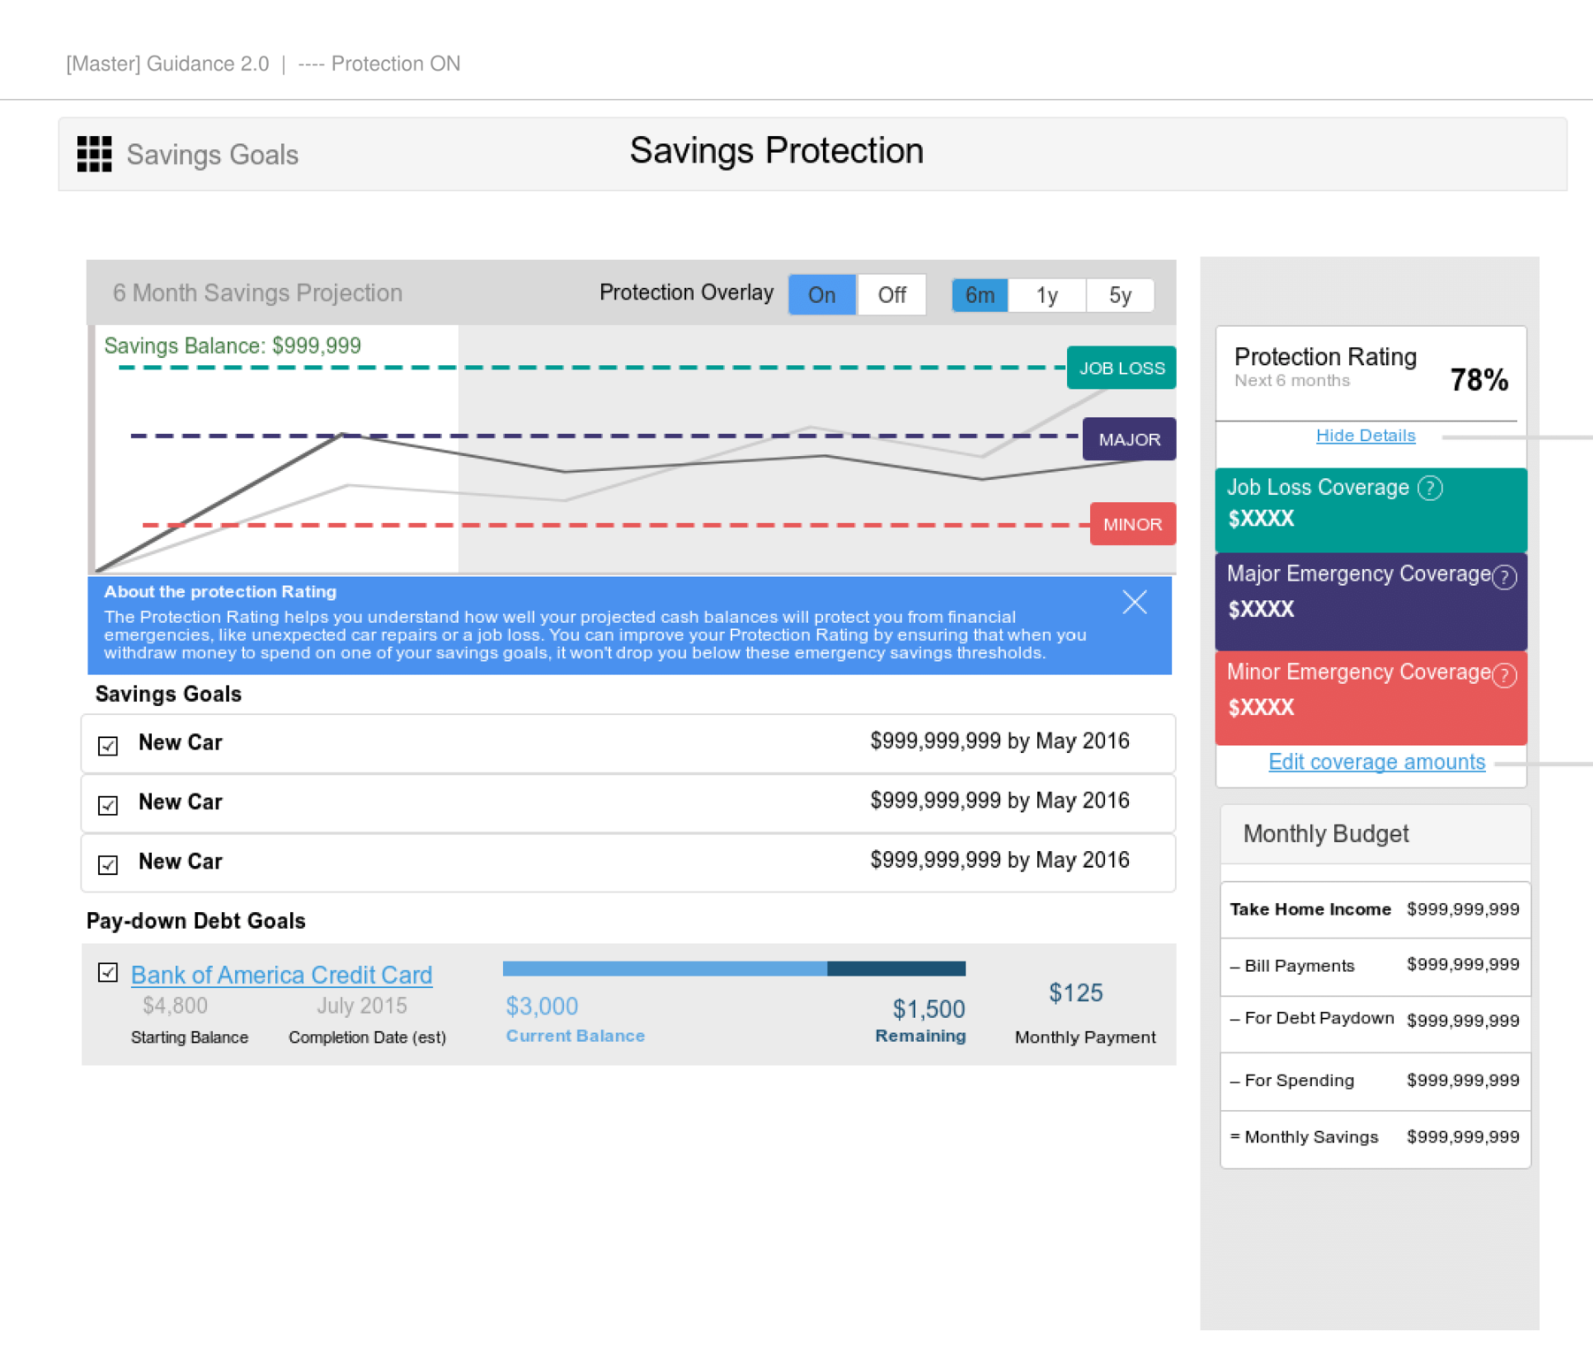
Task: Open Job Loss Coverage help icon
Action: point(1429,488)
